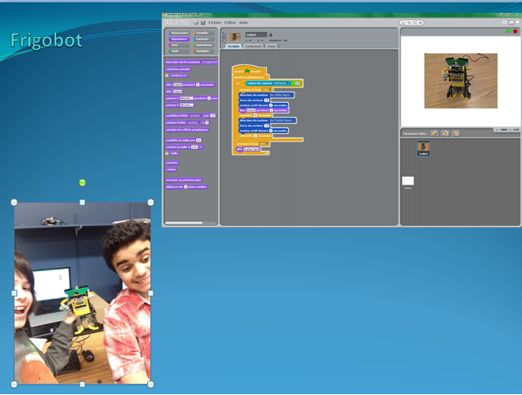This screenshot has width=522, height=395.
Task: Stop all scripts with the red button
Action: point(516,31)
